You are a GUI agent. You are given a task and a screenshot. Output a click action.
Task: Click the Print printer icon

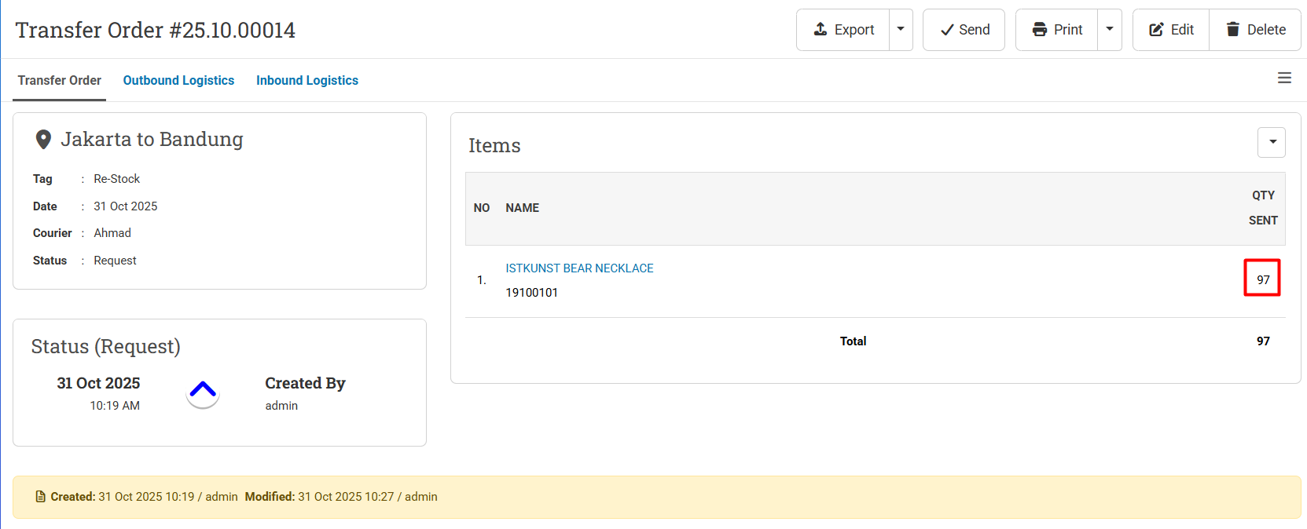coord(1040,30)
